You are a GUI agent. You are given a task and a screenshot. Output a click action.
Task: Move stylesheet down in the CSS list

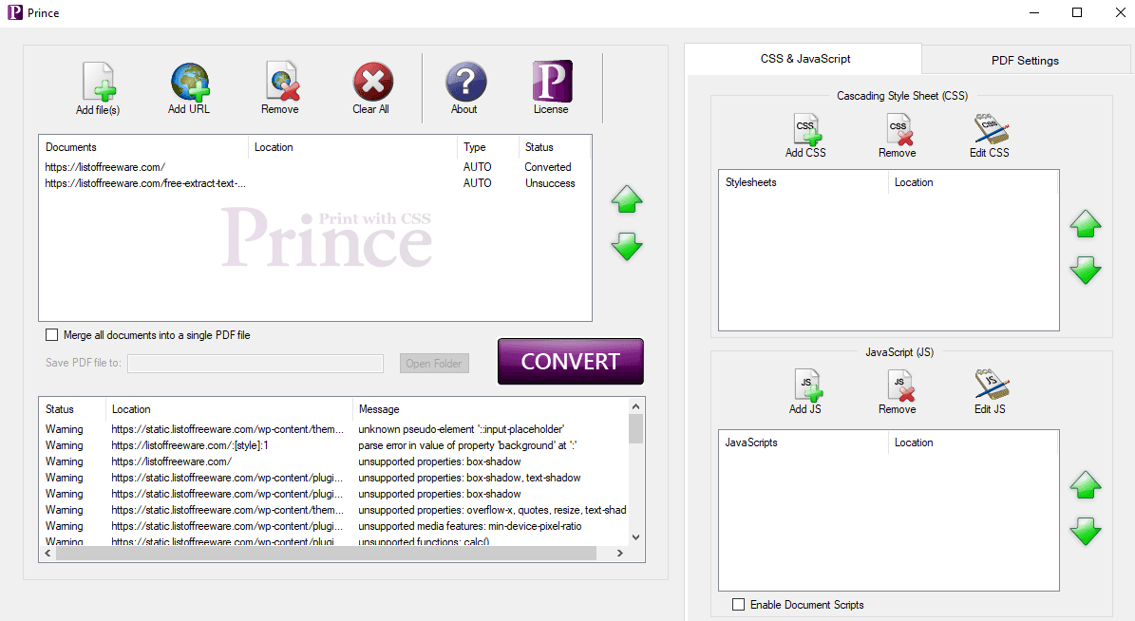pos(1086,270)
